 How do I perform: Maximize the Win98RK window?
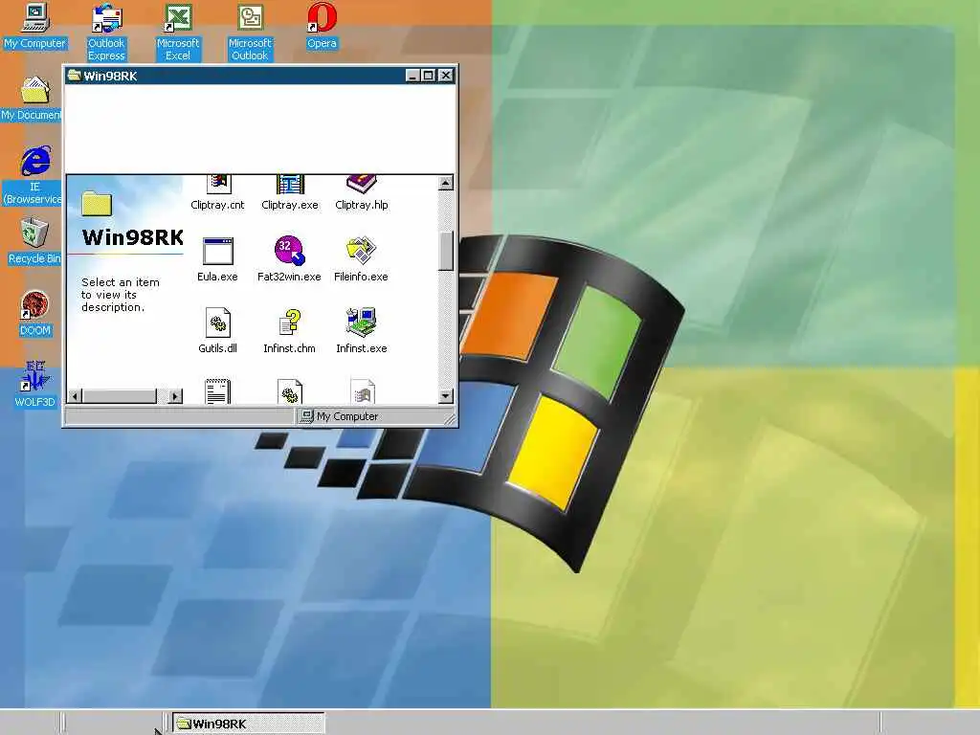coord(428,76)
